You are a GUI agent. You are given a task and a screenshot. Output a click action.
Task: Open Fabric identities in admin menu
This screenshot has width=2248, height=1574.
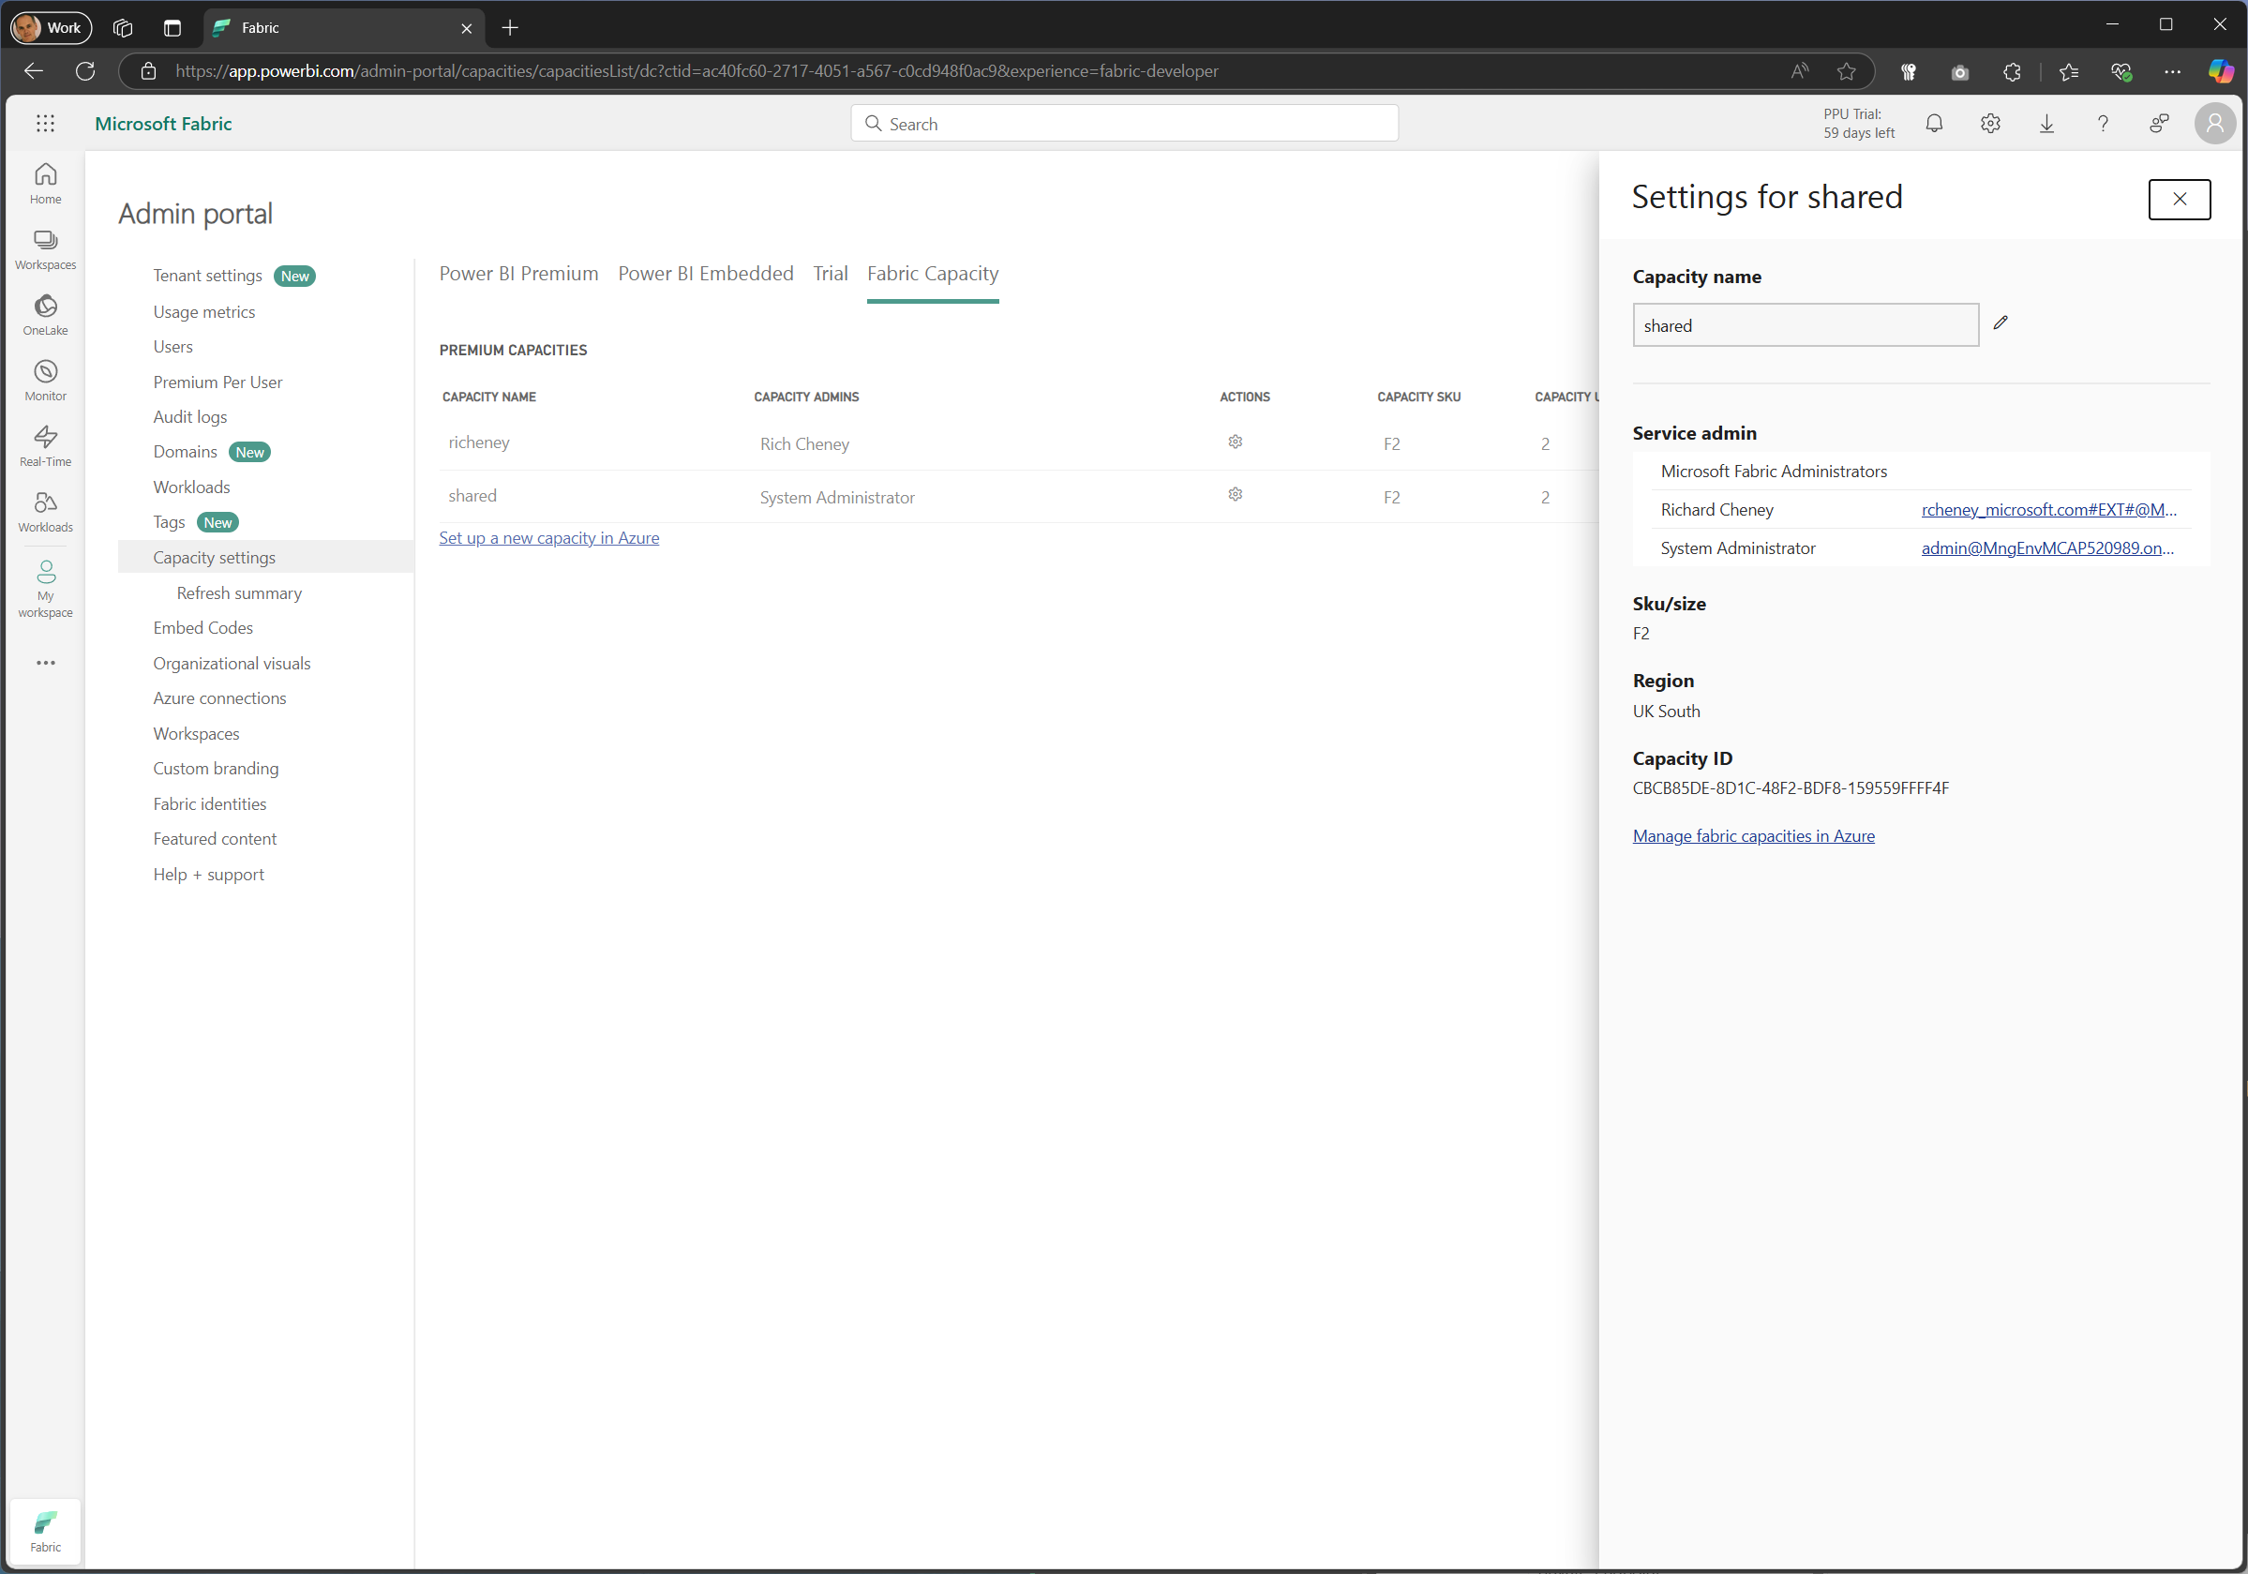point(210,803)
